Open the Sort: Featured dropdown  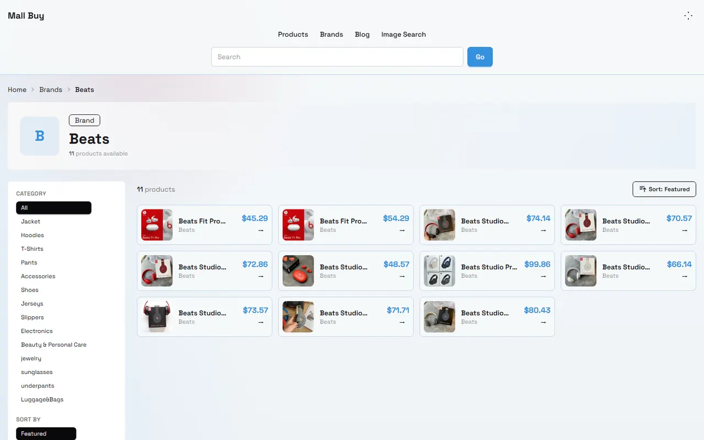pos(664,189)
